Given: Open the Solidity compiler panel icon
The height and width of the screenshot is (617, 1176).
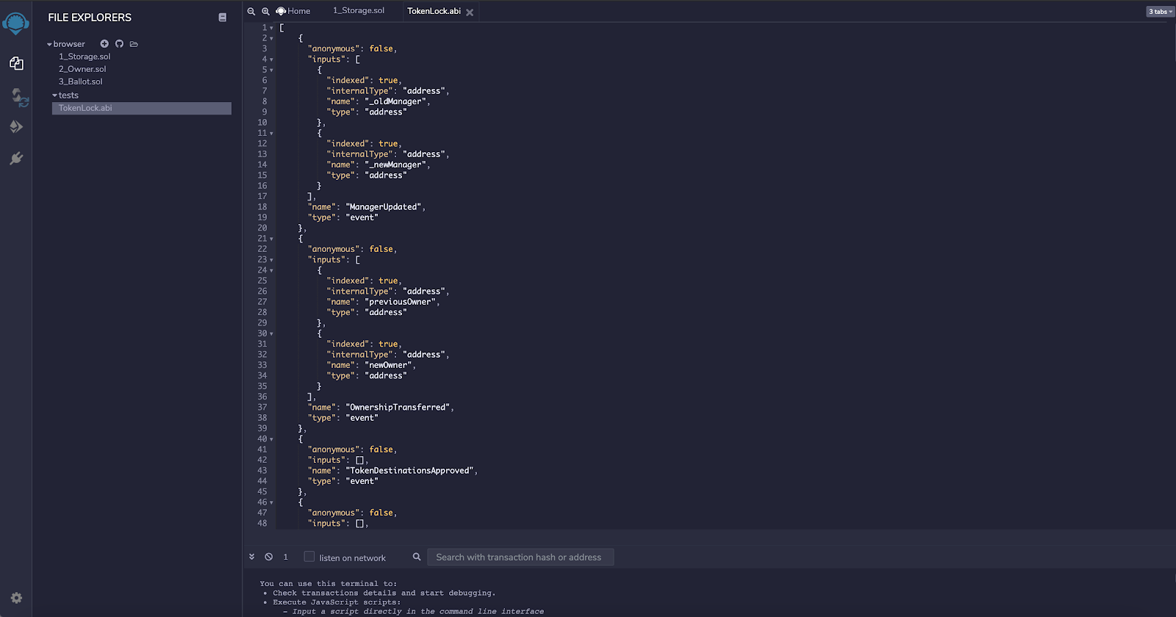Looking at the screenshot, I should point(19,97).
